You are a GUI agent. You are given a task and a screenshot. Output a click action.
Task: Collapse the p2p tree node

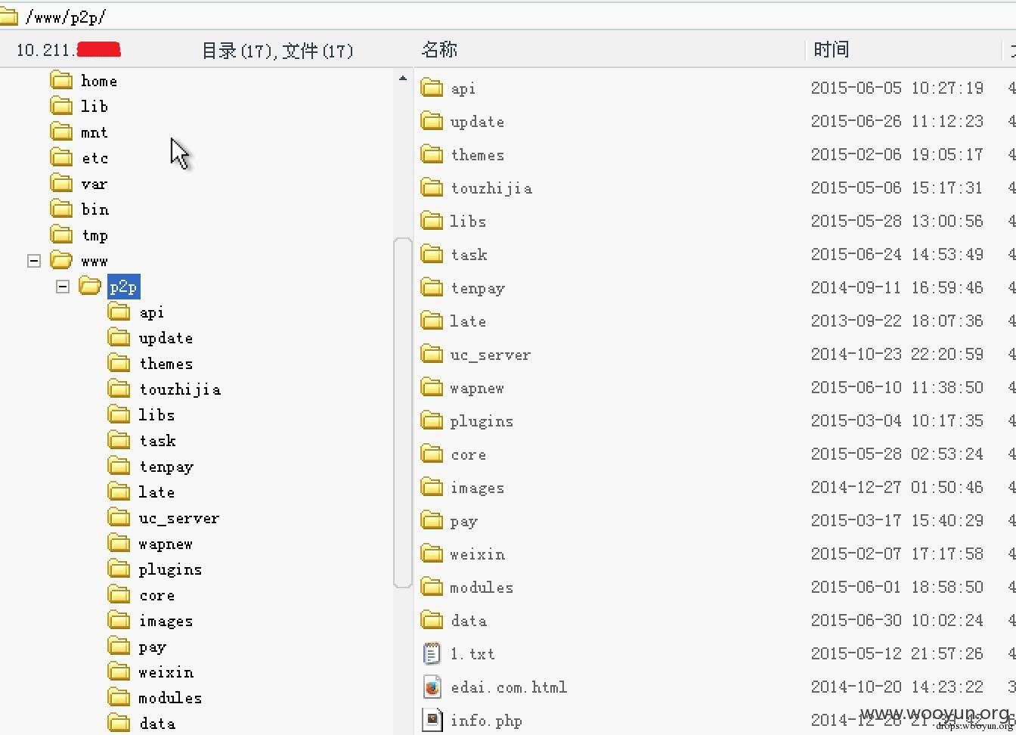[x=63, y=287]
